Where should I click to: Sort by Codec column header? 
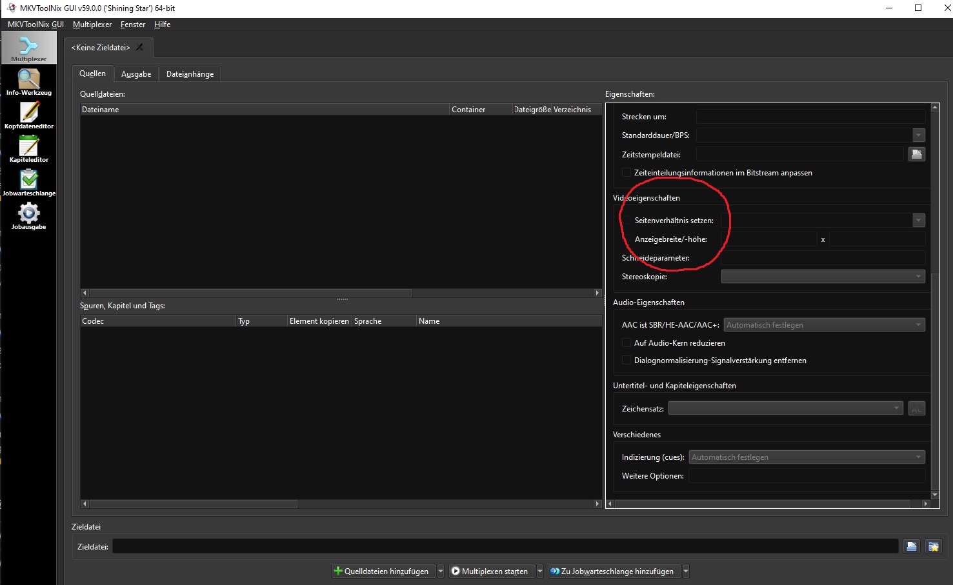[x=158, y=321]
